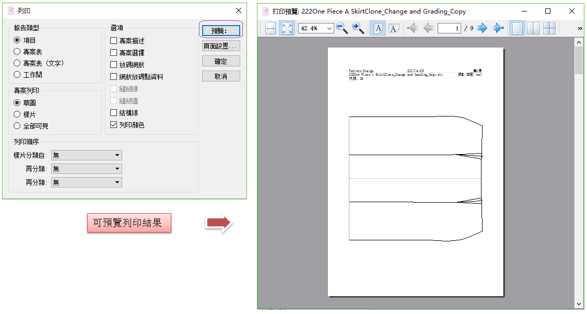Zoom out with the minus magnifier
The width and height of the screenshot is (587, 314).
(x=342, y=28)
